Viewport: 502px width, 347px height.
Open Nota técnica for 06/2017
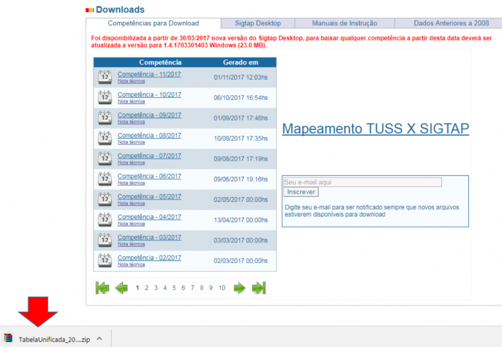click(131, 183)
